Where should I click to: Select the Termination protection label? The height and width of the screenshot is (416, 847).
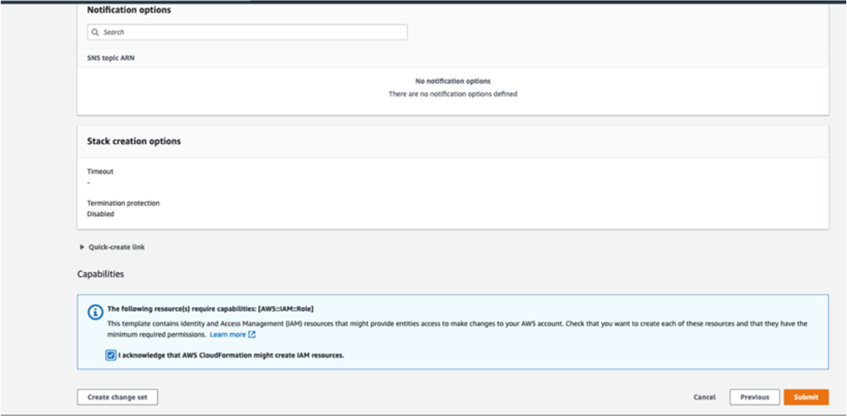pos(124,203)
